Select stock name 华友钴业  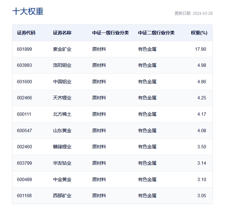pos(62,163)
